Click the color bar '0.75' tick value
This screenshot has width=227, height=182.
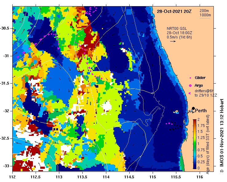201,150
